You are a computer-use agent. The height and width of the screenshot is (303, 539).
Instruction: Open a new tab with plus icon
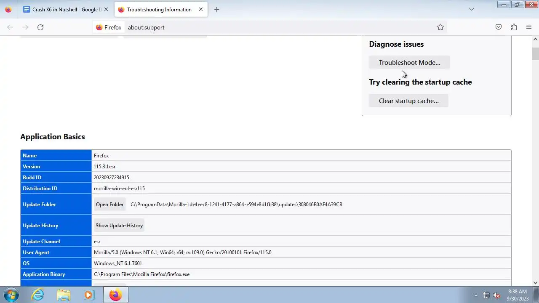(x=216, y=9)
